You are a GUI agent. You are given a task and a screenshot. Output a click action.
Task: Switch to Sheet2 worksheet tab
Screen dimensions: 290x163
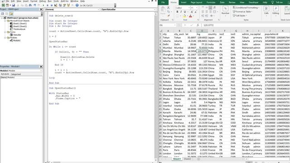coord(187,159)
